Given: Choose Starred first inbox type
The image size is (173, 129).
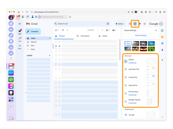Looking at the screenshot, I should [125, 85].
